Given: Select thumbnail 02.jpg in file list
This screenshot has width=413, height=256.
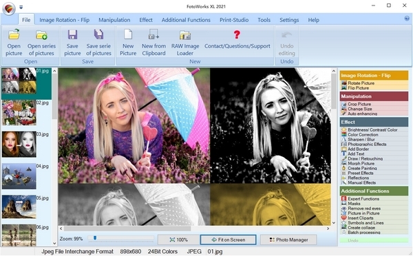Looking at the screenshot, I should click(19, 112).
